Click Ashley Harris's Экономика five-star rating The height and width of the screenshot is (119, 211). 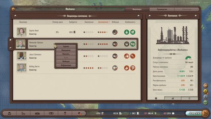[88, 68]
